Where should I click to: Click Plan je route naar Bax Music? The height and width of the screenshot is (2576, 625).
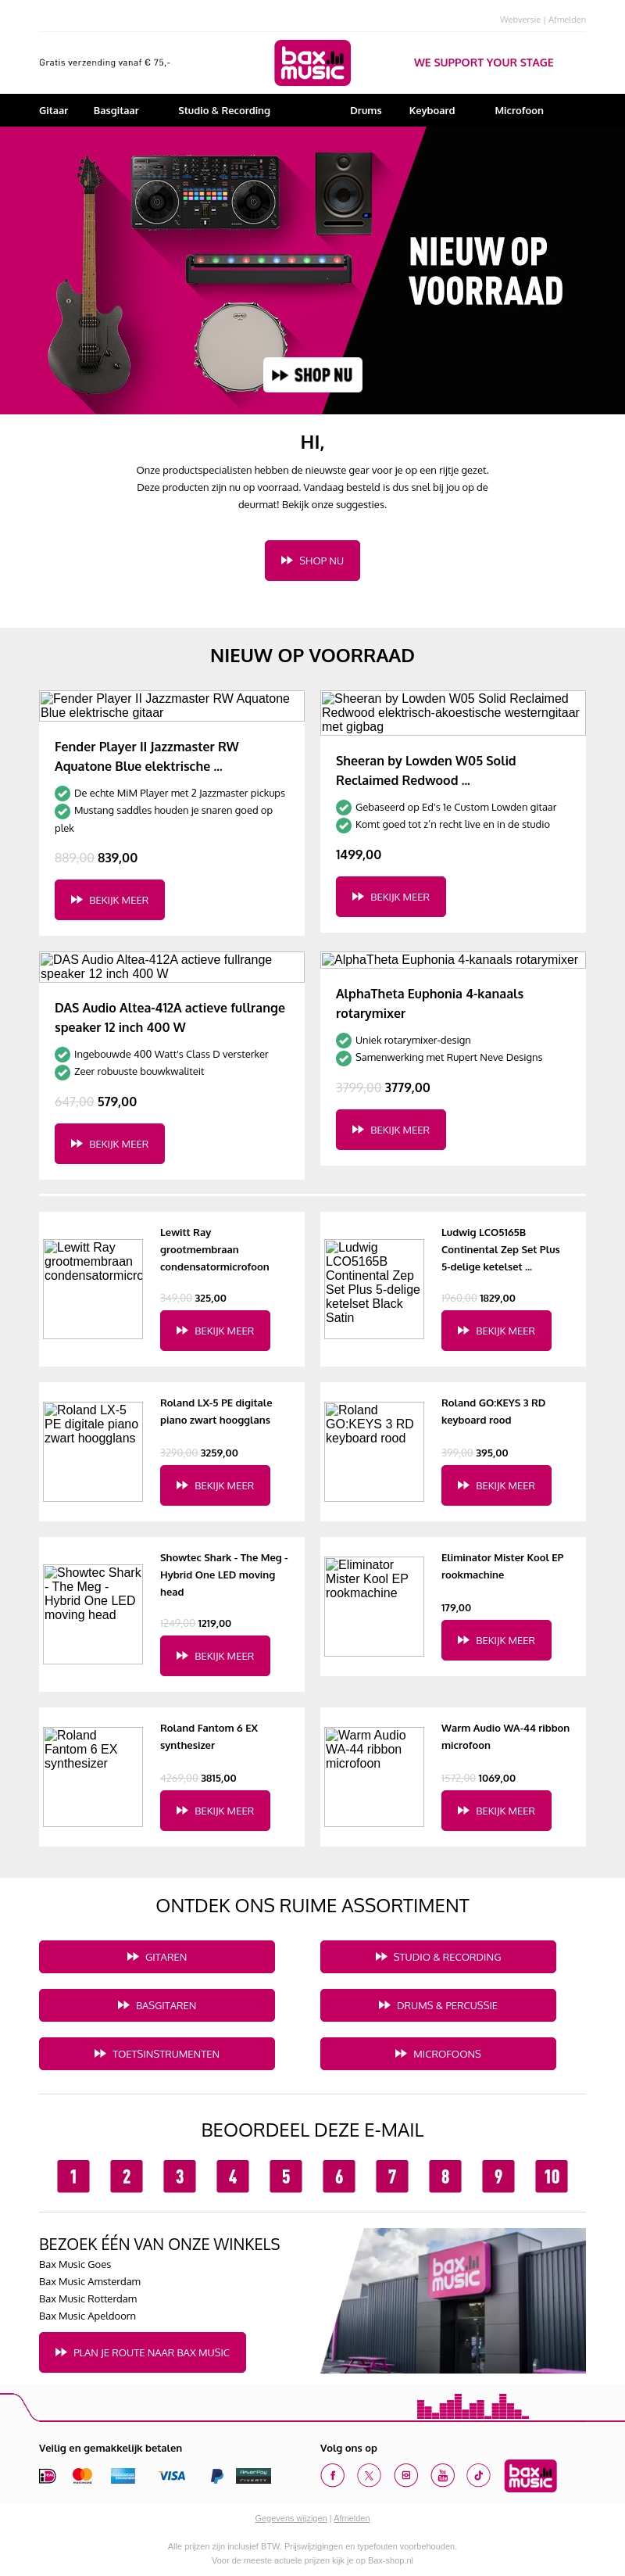point(142,2353)
